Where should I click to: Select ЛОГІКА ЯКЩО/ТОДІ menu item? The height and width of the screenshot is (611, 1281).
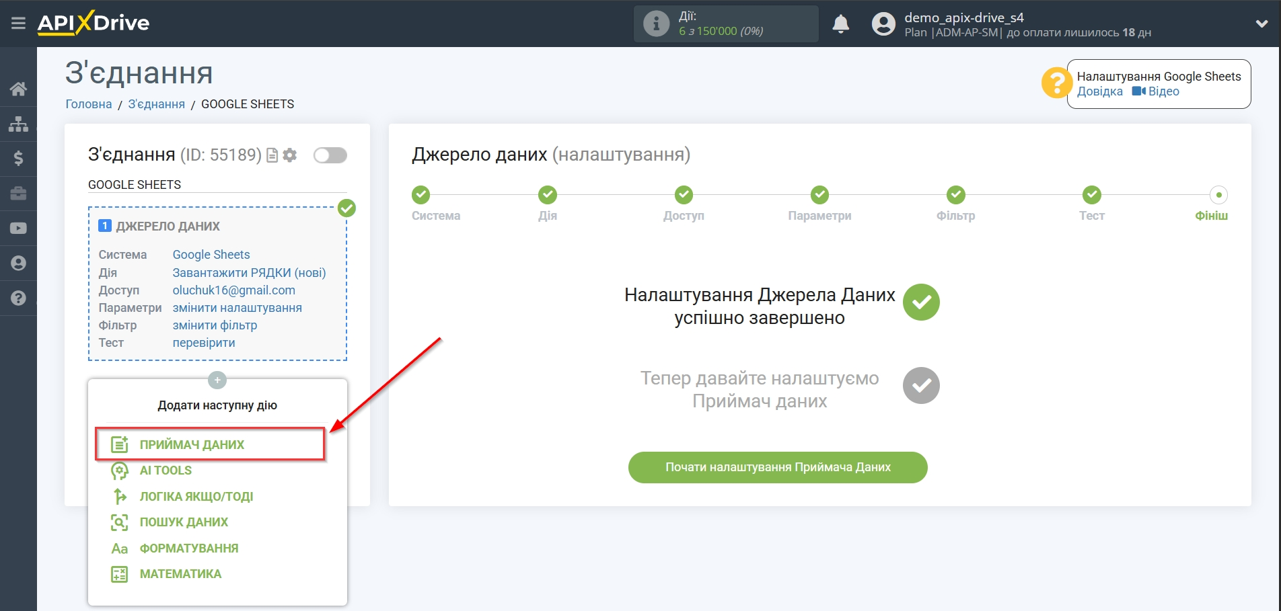196,497
